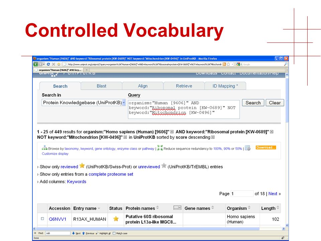Image resolution: width=321 pixels, height=241 pixels.
Task: Click the horizontal scrollbar of page
Action: [x=147, y=229]
